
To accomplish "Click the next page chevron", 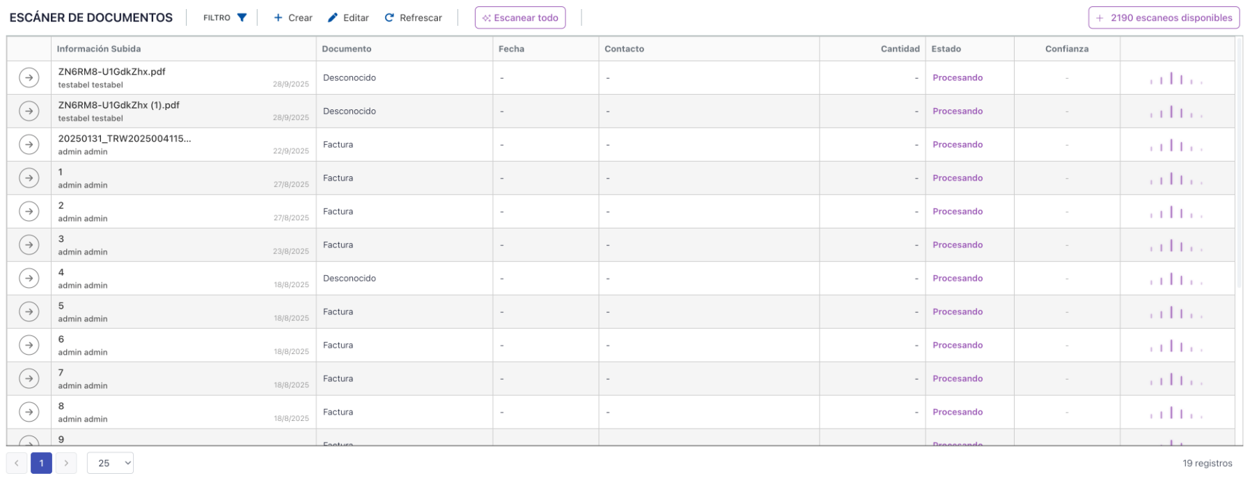I will (66, 463).
